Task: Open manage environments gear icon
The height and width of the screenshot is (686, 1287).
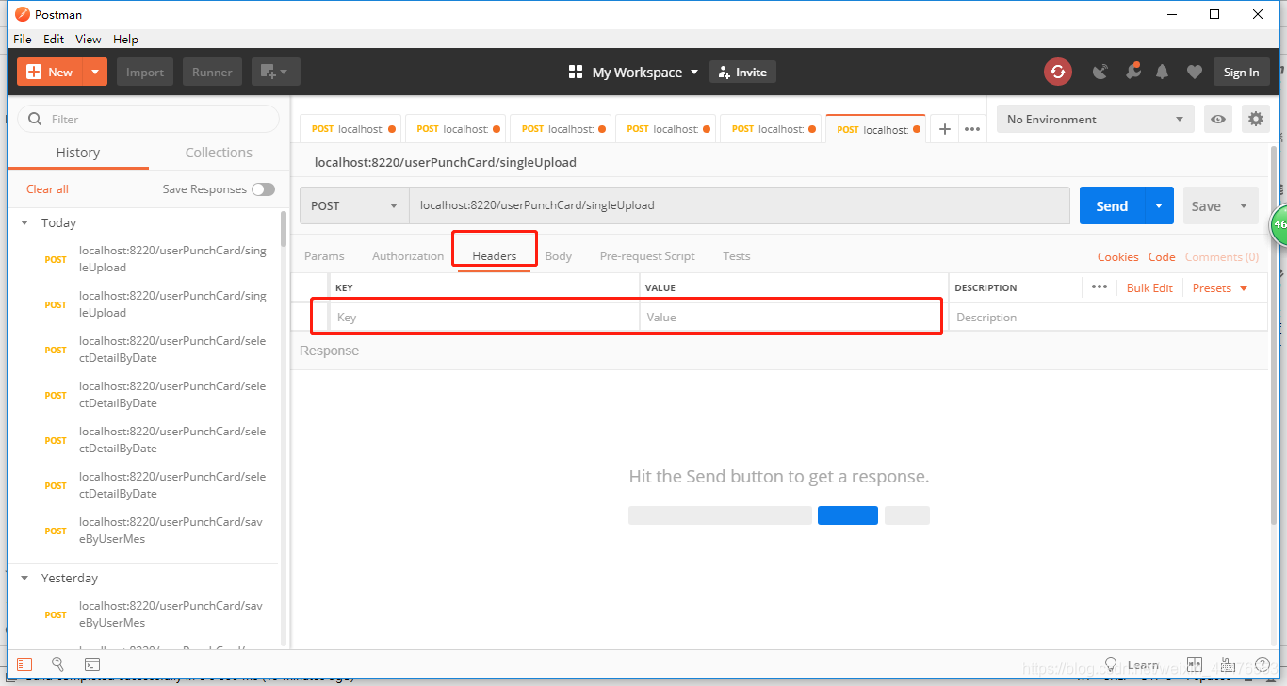Action: click(x=1255, y=119)
